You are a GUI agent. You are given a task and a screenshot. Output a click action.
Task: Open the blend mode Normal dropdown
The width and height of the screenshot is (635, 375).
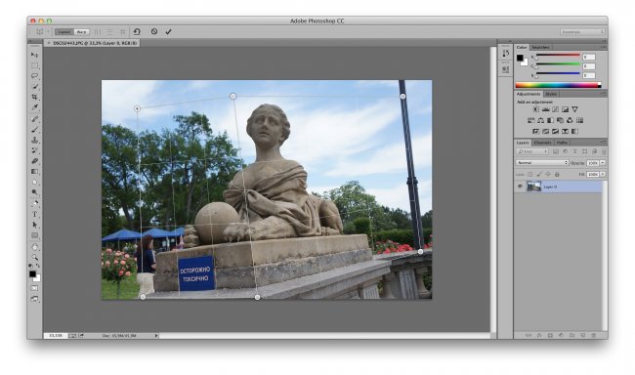pyautogui.click(x=542, y=162)
